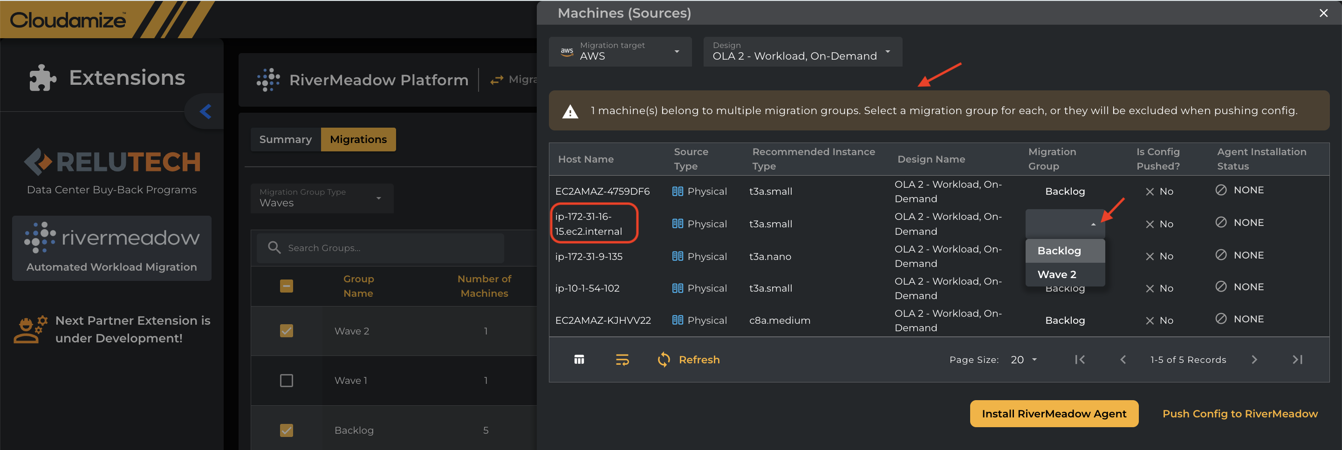Check the Wave 1 group checkbox
Screen dimensions: 1342x450
[x=287, y=381]
